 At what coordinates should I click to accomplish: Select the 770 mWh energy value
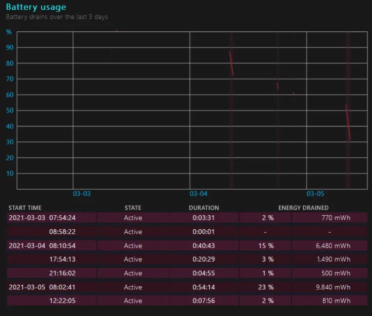[336, 218]
